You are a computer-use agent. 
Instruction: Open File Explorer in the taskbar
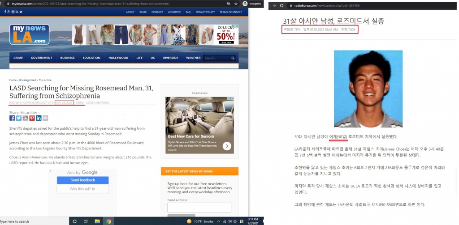(x=97, y=221)
